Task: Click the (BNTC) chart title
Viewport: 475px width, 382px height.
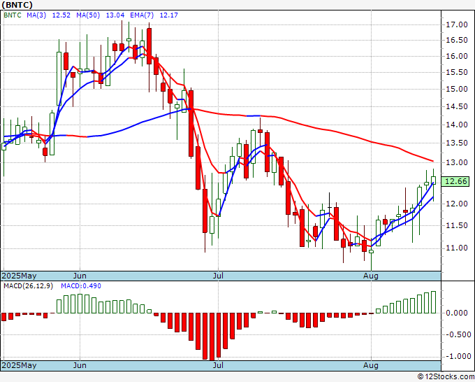Action: 17,5
